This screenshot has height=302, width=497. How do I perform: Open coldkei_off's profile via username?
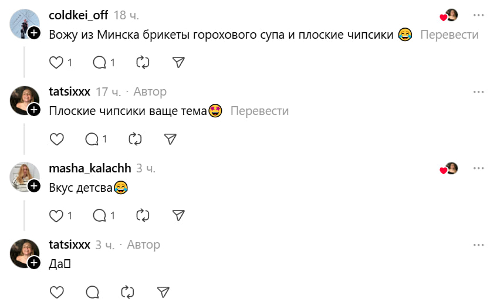[78, 15]
